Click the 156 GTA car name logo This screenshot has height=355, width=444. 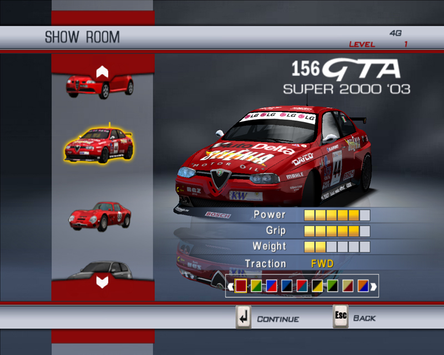point(346,69)
